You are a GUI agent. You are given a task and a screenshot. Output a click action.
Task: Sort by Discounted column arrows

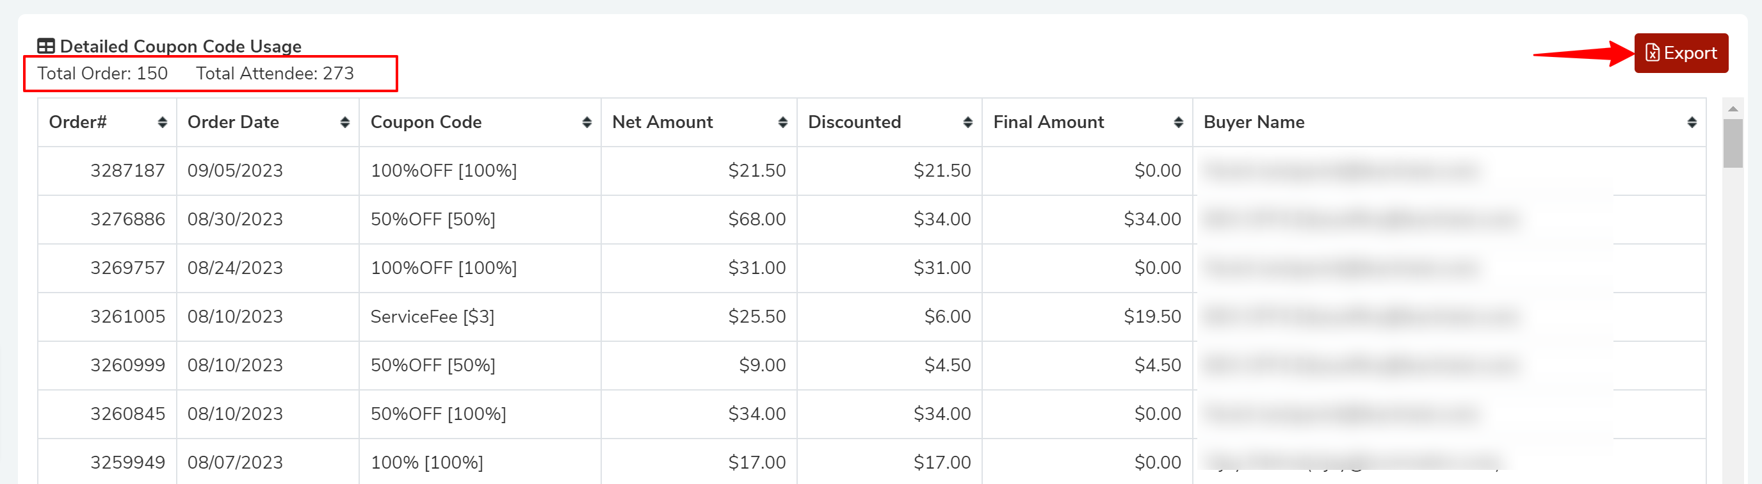[967, 122]
